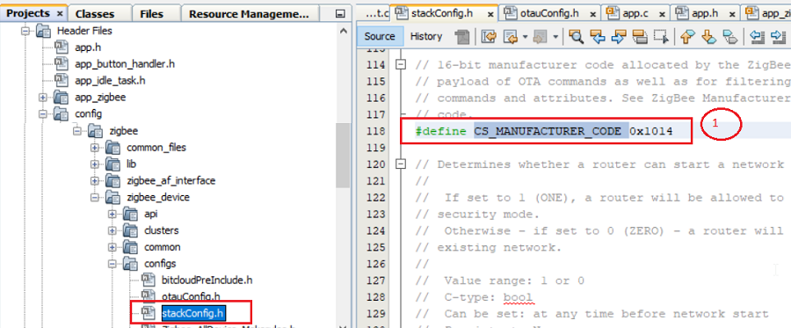Collapse the zigbee_device folder
This screenshot has width=791, height=328.
pyautogui.click(x=94, y=197)
